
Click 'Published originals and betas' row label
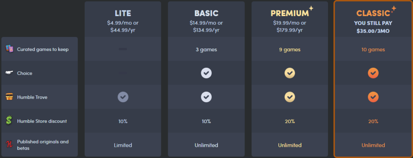pos(43,145)
